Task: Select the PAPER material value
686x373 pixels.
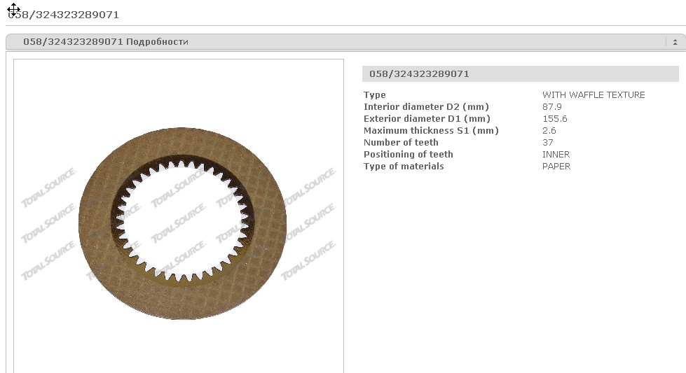Action: click(556, 167)
